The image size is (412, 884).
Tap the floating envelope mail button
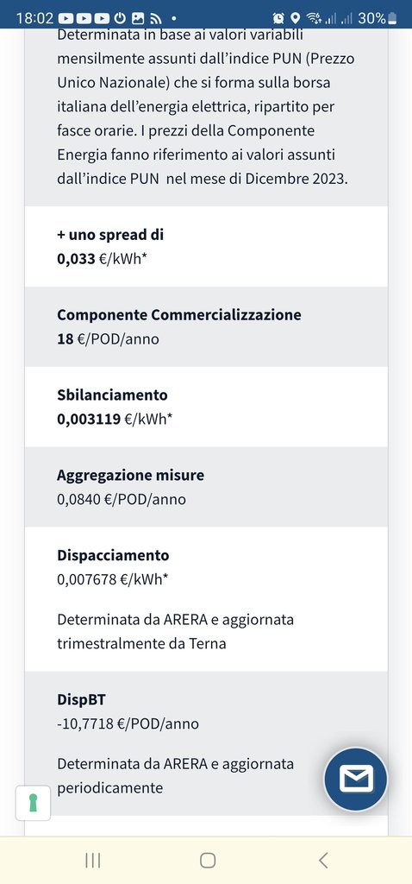click(355, 780)
